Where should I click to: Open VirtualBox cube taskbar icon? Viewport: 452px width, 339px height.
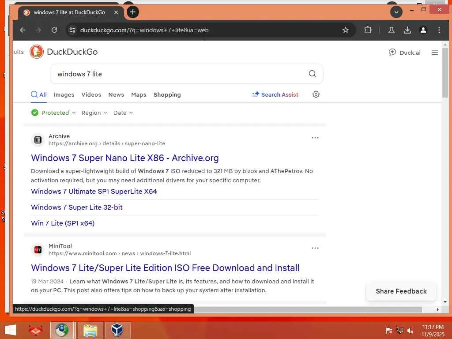(x=117, y=330)
